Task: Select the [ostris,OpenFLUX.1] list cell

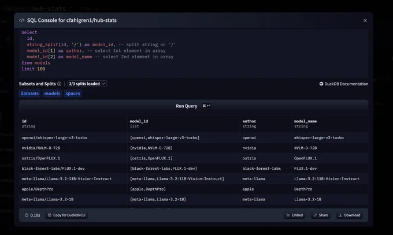Action: tap(184, 158)
